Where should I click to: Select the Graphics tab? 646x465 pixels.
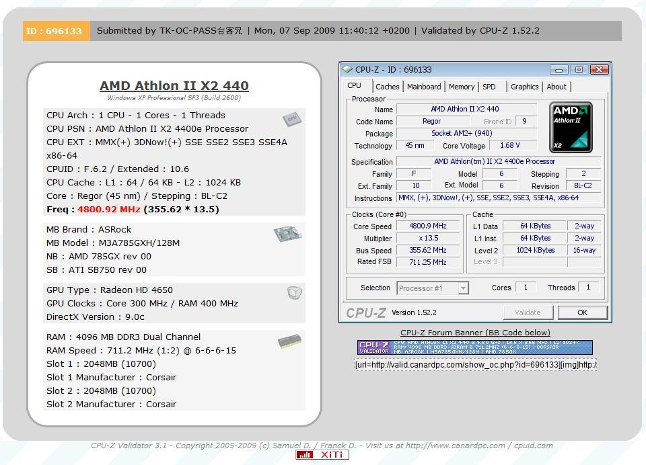(524, 87)
